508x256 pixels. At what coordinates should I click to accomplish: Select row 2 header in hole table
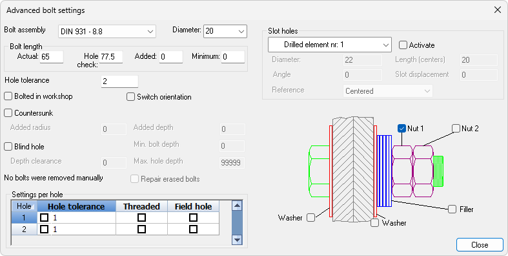(x=25, y=229)
